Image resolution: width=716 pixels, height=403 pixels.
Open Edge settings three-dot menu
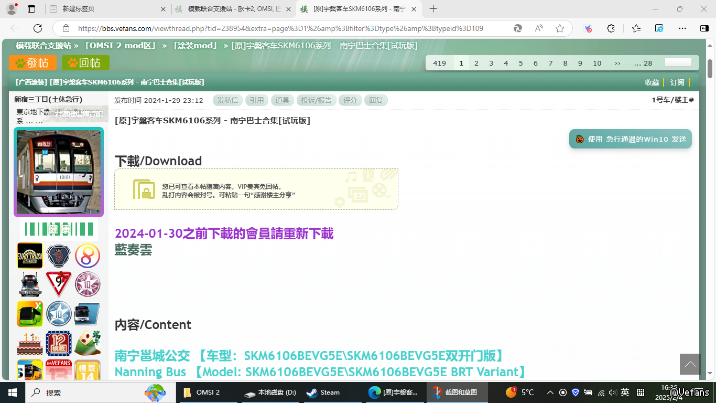pos(682,28)
